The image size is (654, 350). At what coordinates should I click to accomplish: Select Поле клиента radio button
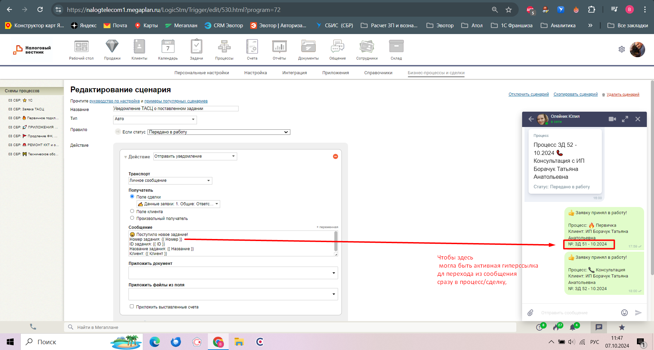(132, 211)
